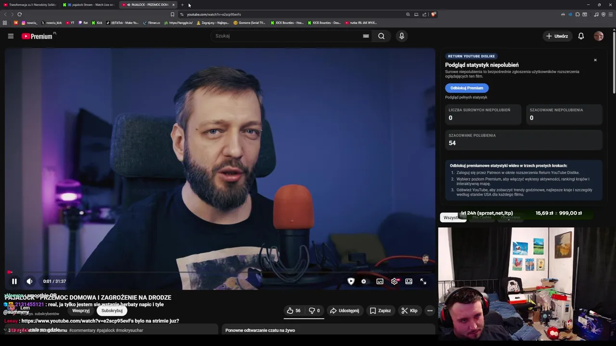The width and height of the screenshot is (616, 346).
Task: Click the shield extension icon in player
Action: (x=351, y=282)
